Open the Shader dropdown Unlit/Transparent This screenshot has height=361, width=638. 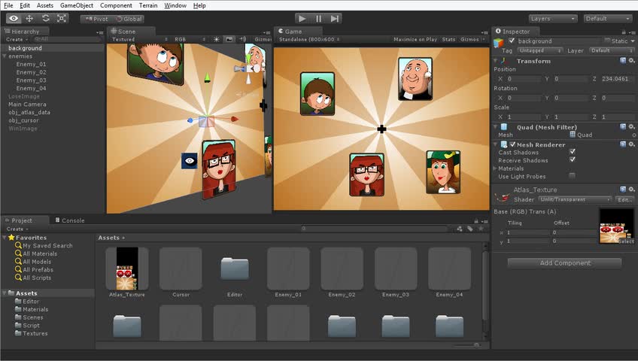click(x=573, y=200)
